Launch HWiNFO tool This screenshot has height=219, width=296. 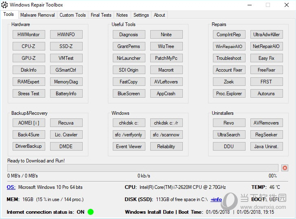(x=66, y=35)
